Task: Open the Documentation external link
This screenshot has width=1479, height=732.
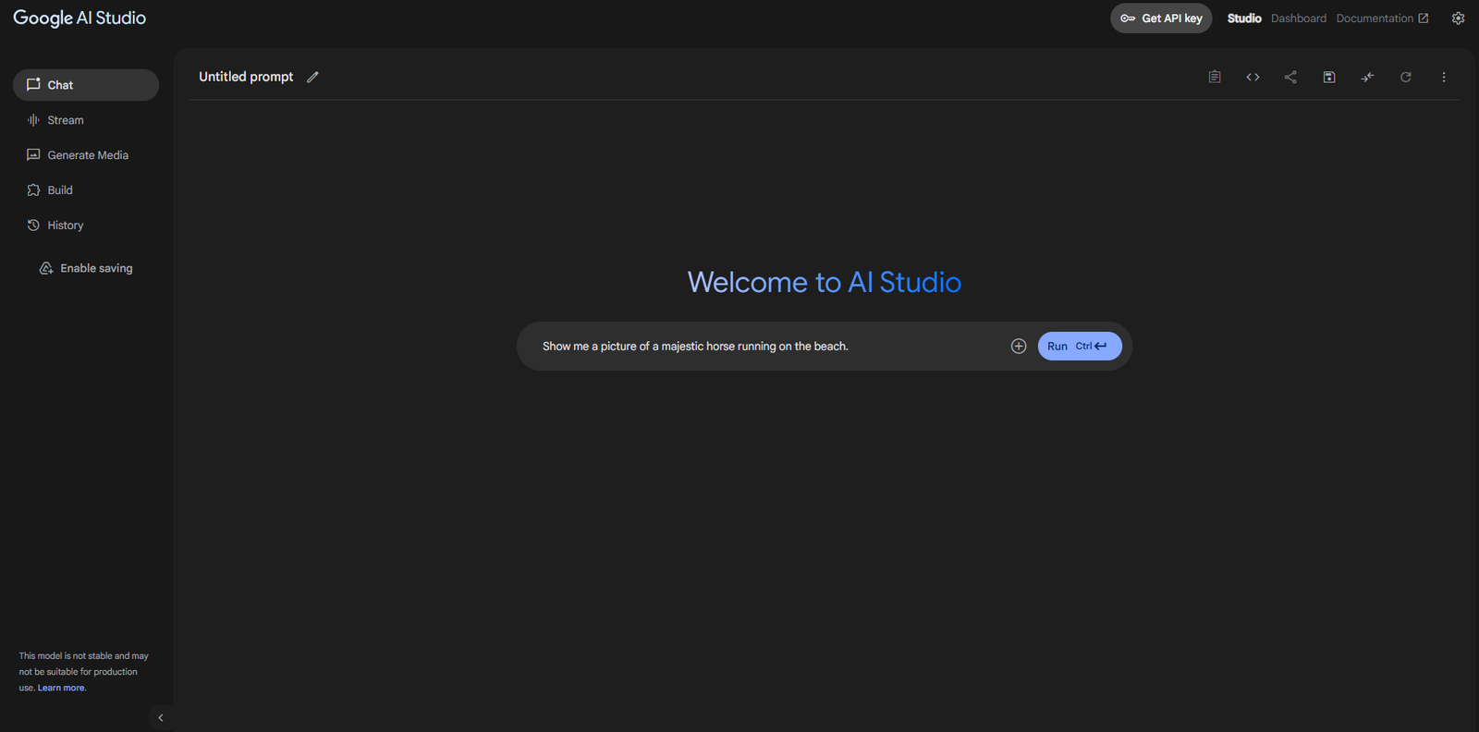Action: pos(1382,18)
